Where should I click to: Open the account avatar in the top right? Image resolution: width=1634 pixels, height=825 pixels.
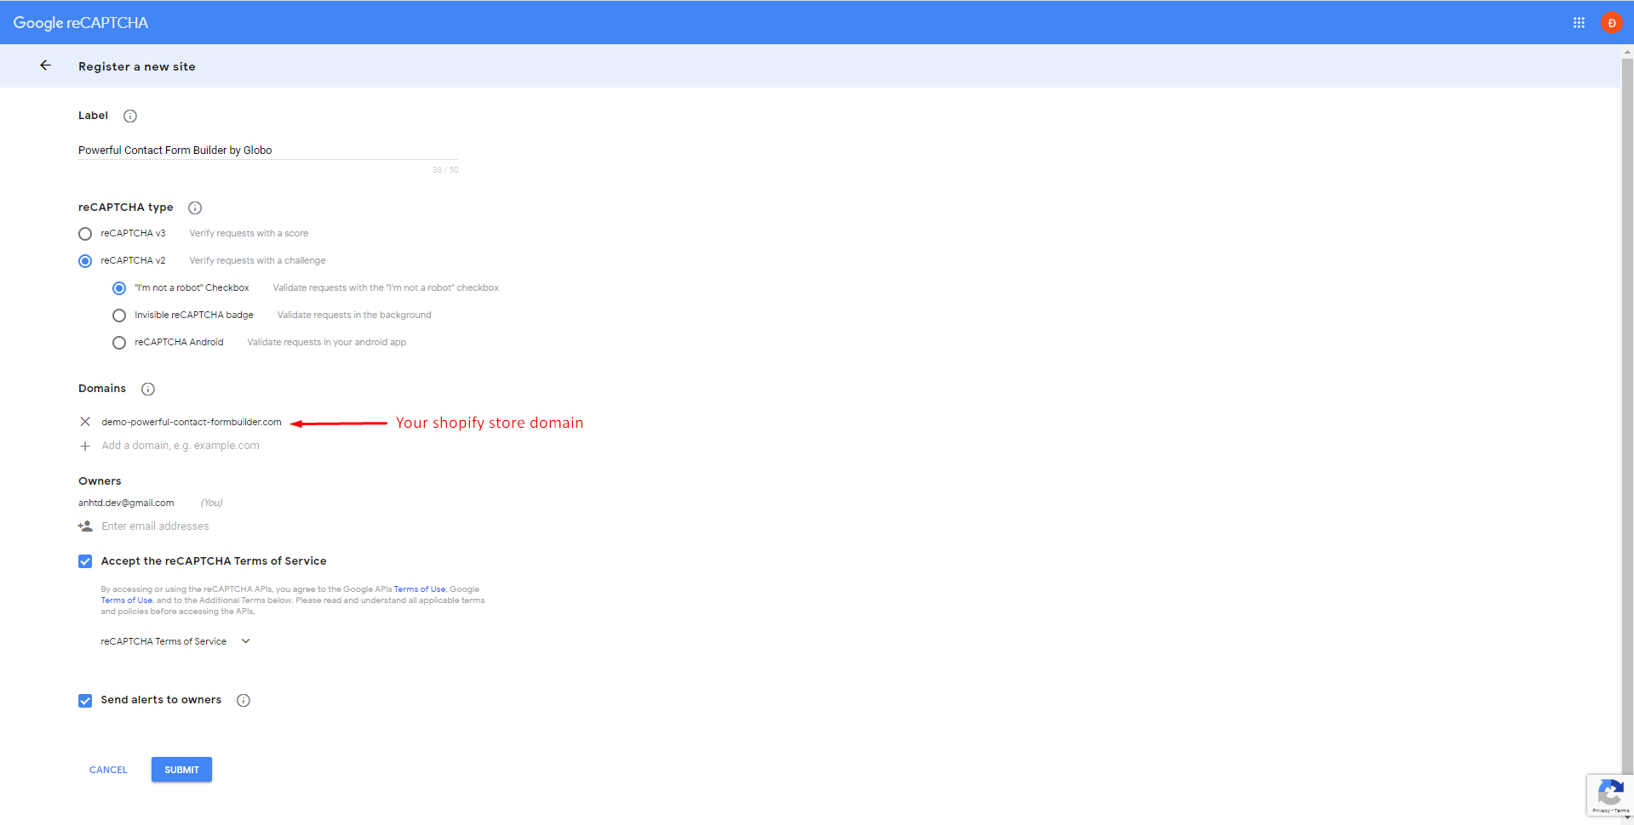(1611, 23)
